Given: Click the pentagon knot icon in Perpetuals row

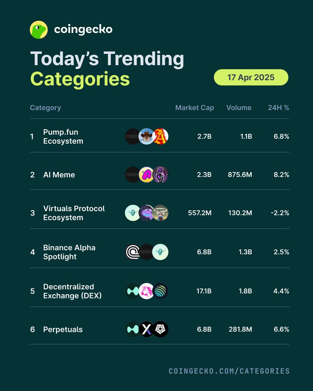Looking at the screenshot, I should pos(160,329).
